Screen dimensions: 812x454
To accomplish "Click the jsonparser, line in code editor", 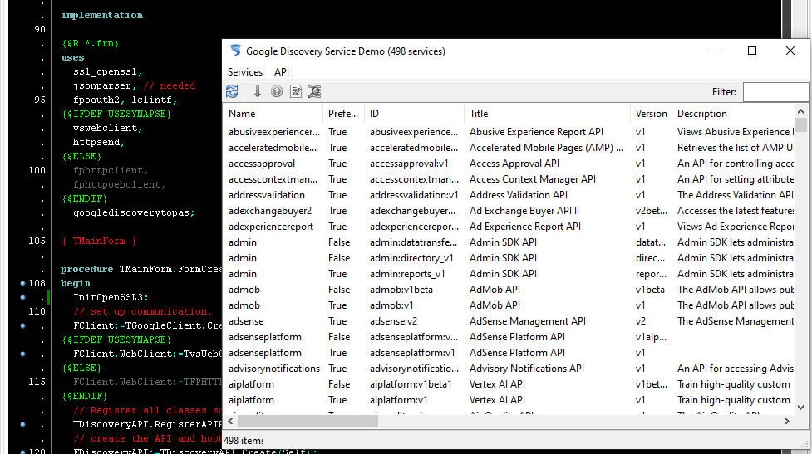I will [105, 85].
